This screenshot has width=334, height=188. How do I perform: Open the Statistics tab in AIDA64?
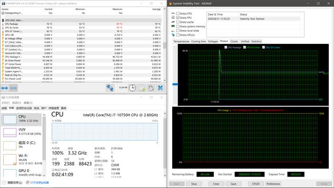pyautogui.click(x=256, y=42)
